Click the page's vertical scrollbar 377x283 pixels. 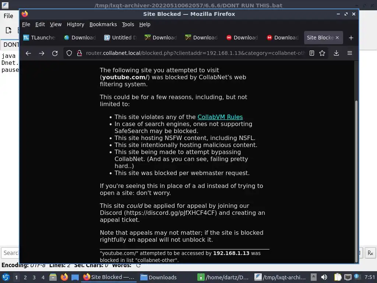(x=356, y=181)
